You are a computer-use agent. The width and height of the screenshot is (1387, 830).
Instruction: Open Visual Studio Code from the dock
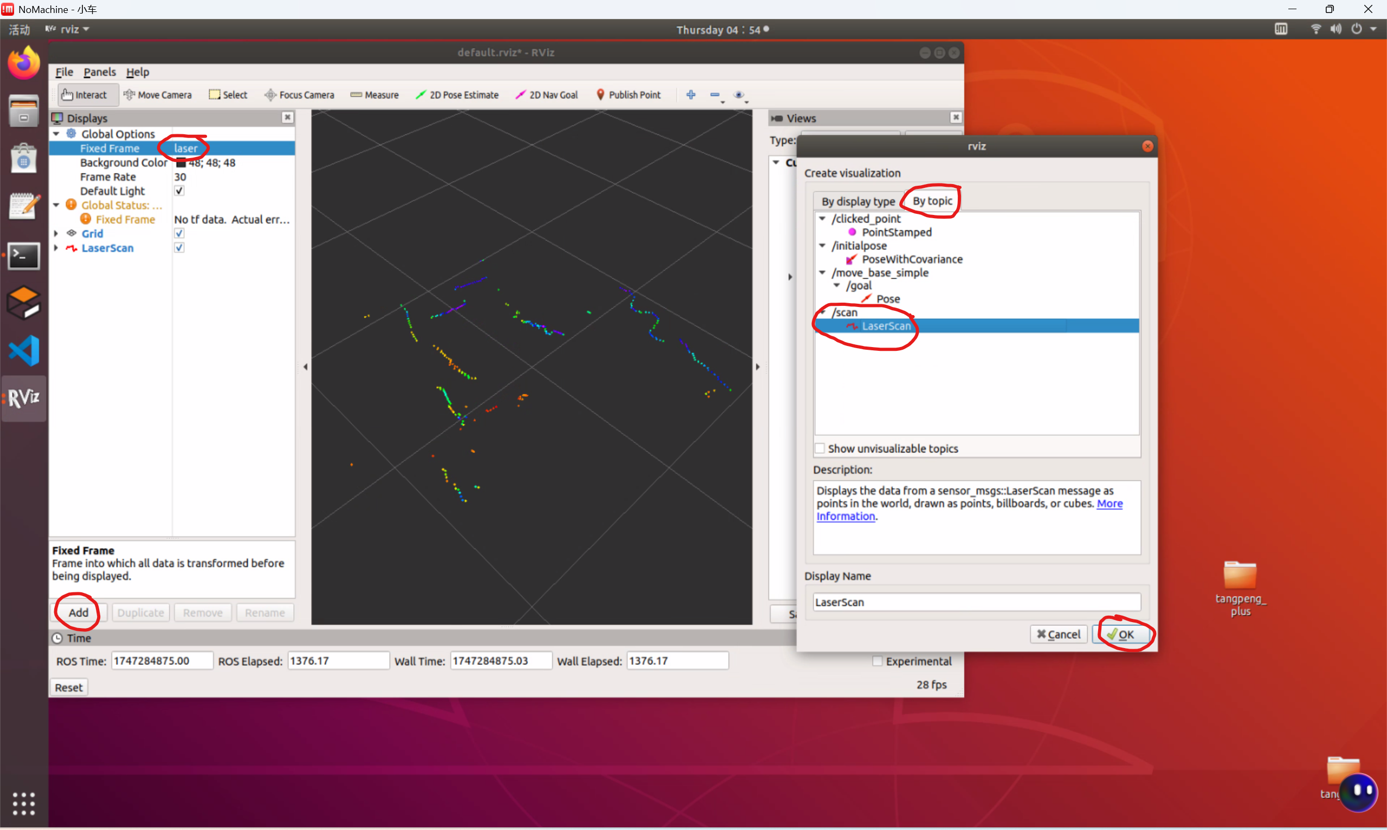pos(24,351)
